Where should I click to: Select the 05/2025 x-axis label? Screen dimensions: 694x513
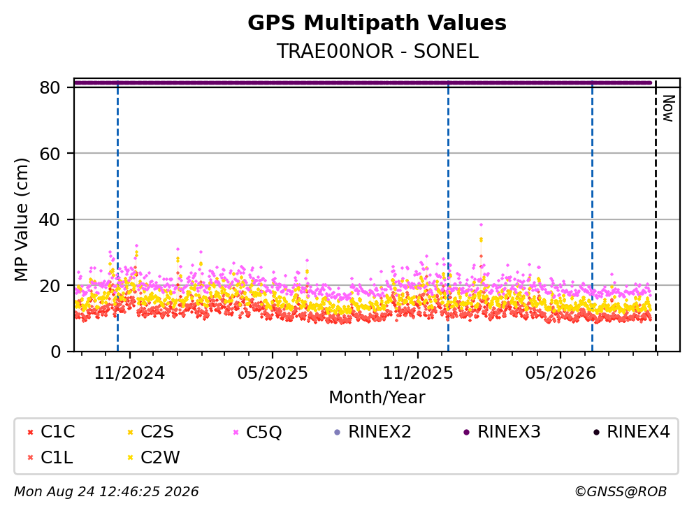click(x=272, y=373)
